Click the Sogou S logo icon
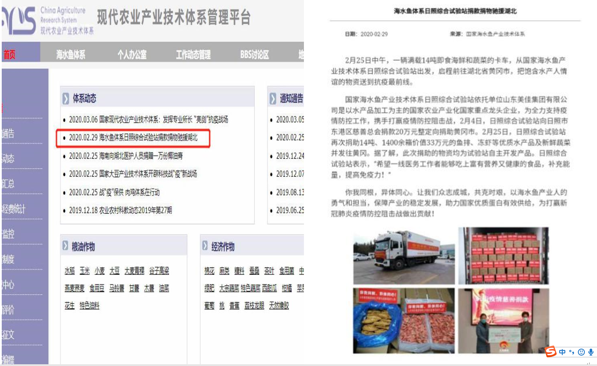Screen dimensions: 597x366 (551, 351)
